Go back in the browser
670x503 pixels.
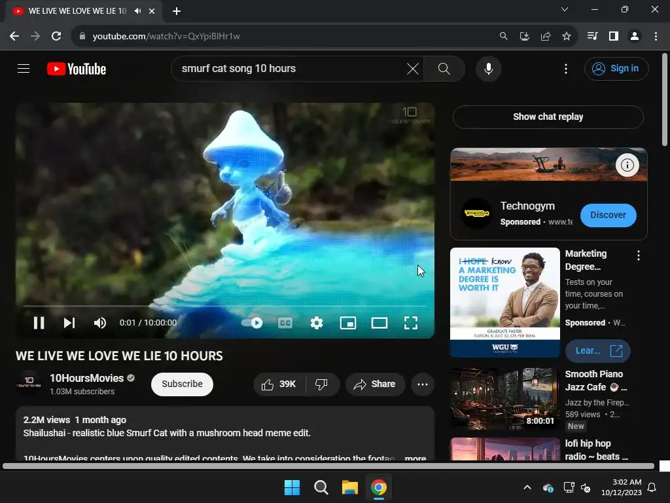[x=14, y=37]
